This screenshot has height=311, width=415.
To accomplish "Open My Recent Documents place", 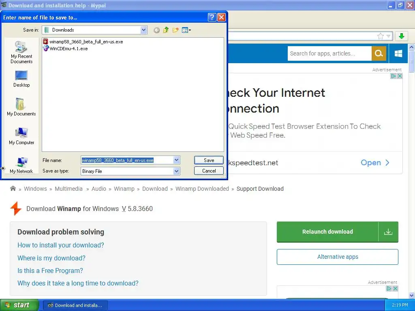I will [x=21, y=52].
